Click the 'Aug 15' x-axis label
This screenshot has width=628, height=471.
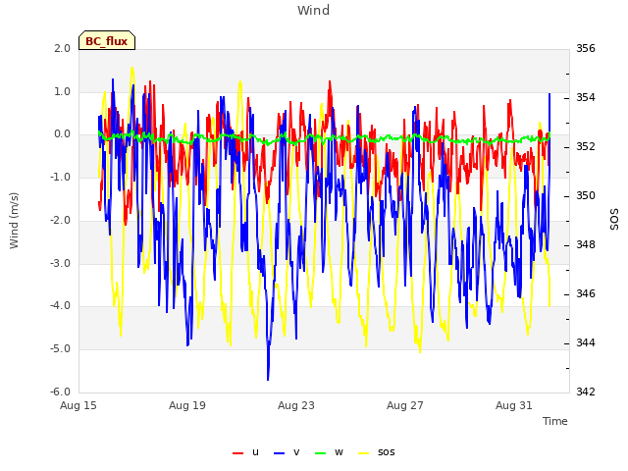[x=78, y=405]
